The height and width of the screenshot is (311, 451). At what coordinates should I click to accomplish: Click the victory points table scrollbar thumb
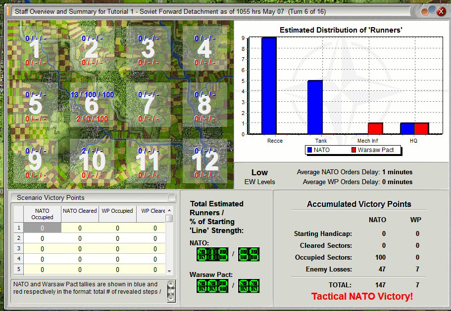169,218
